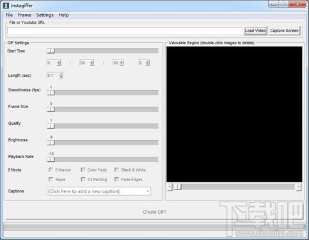Click the Smoothness (fps) slider handle
Image resolution: width=309 pixels, height=240 pixels.
click(x=51, y=93)
